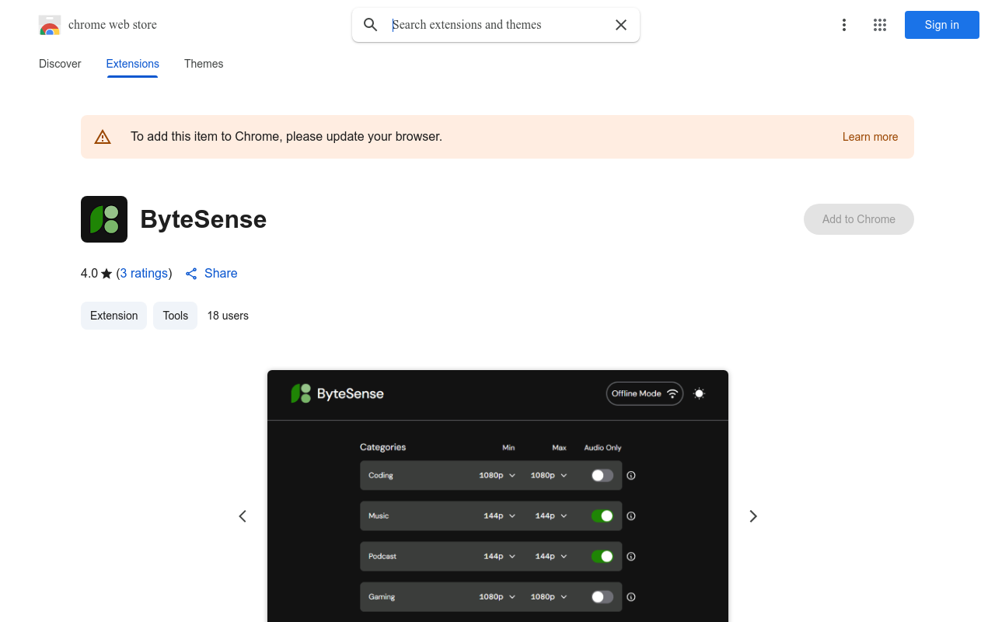Toggle Audio Only for Gaming

[602, 597]
